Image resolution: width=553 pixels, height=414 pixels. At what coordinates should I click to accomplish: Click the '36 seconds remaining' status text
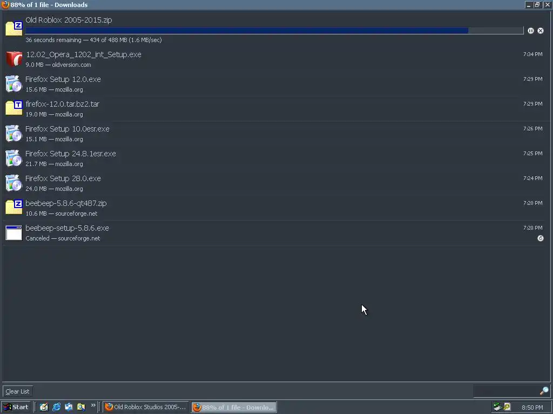[53, 40]
